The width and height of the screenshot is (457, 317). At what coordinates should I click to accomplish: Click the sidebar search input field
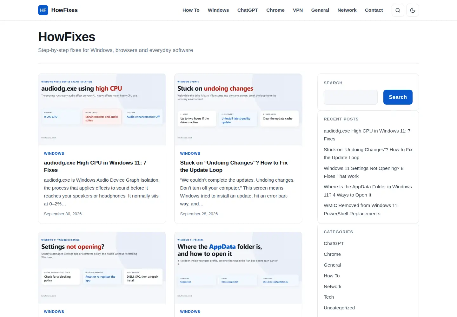click(351, 97)
